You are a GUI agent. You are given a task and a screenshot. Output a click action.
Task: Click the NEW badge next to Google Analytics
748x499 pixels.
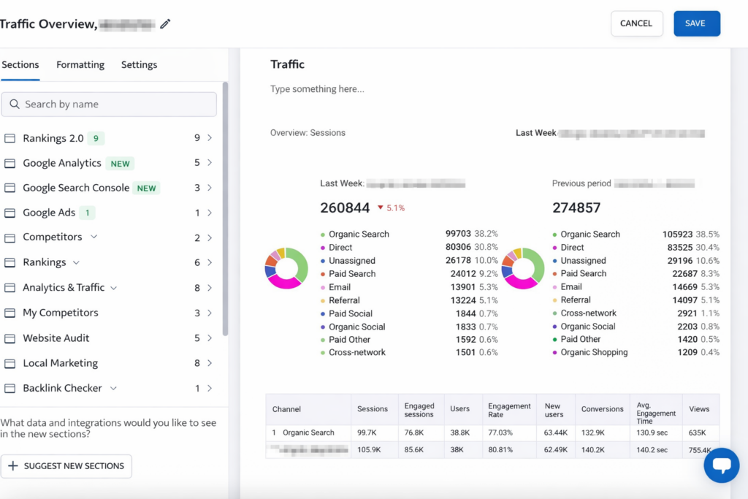120,164
